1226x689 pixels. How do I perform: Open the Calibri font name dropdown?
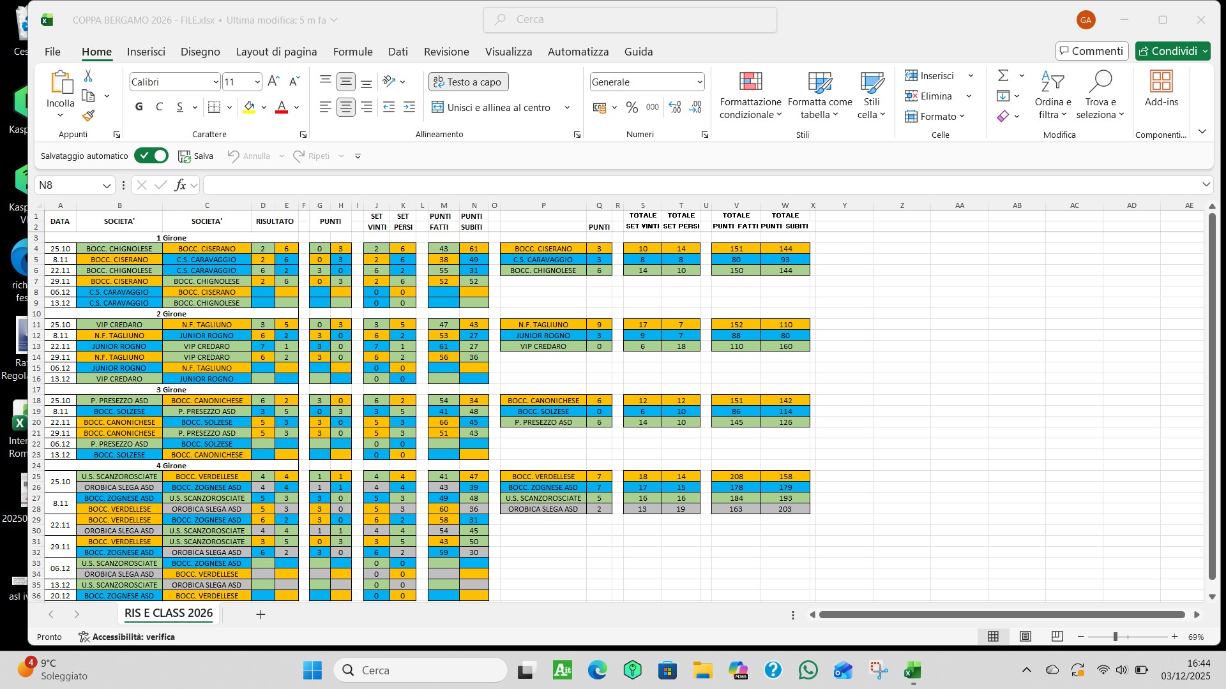[215, 82]
